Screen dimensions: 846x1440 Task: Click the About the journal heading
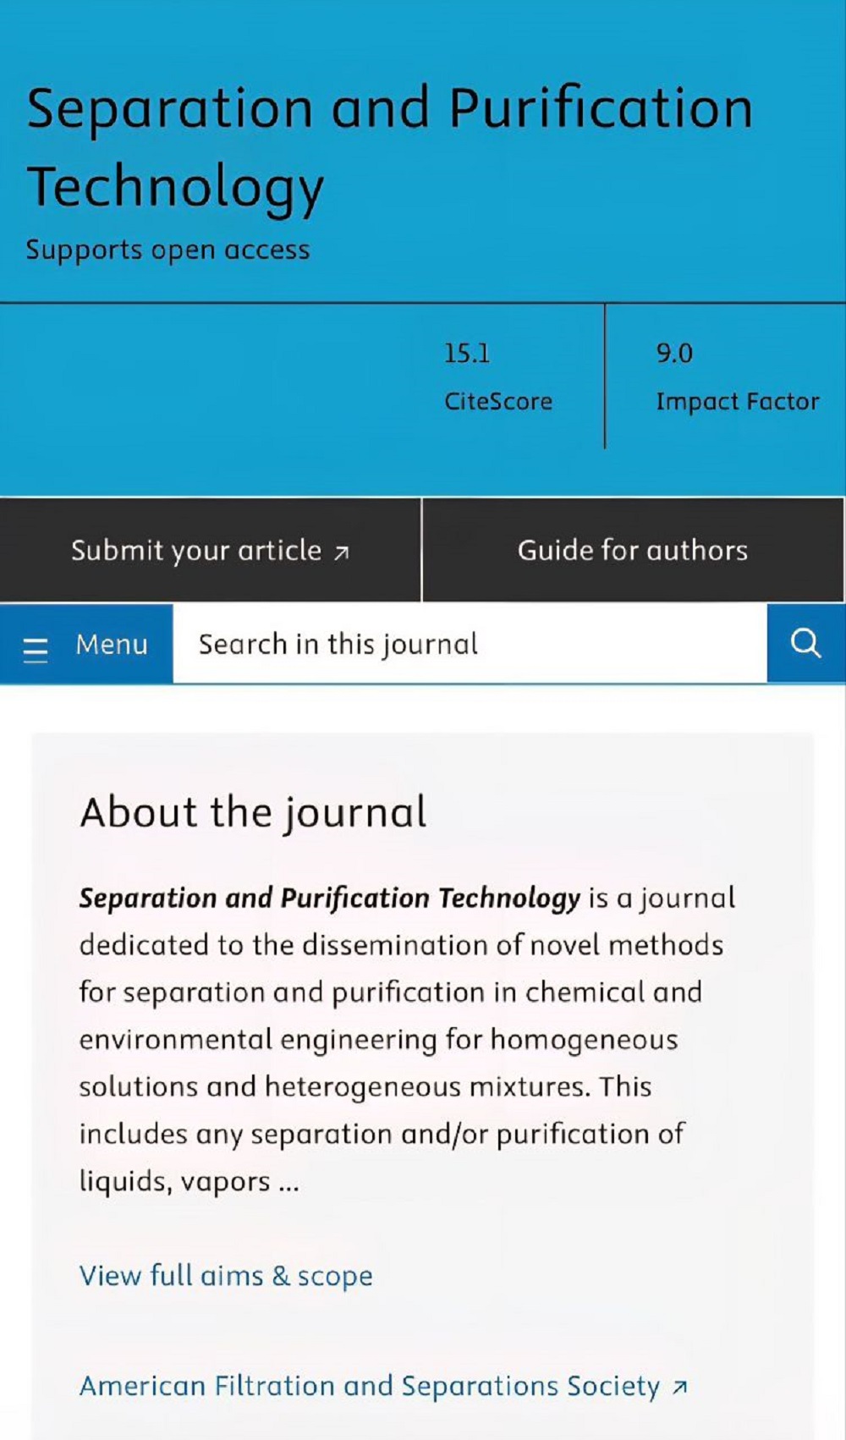(253, 812)
